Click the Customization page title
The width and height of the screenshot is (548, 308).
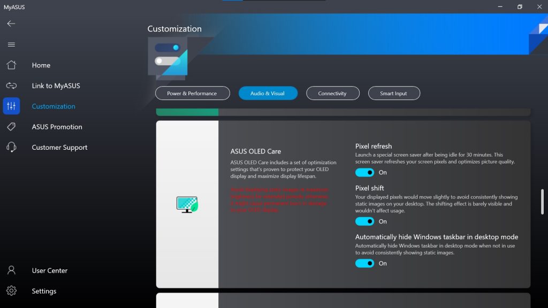pos(174,29)
